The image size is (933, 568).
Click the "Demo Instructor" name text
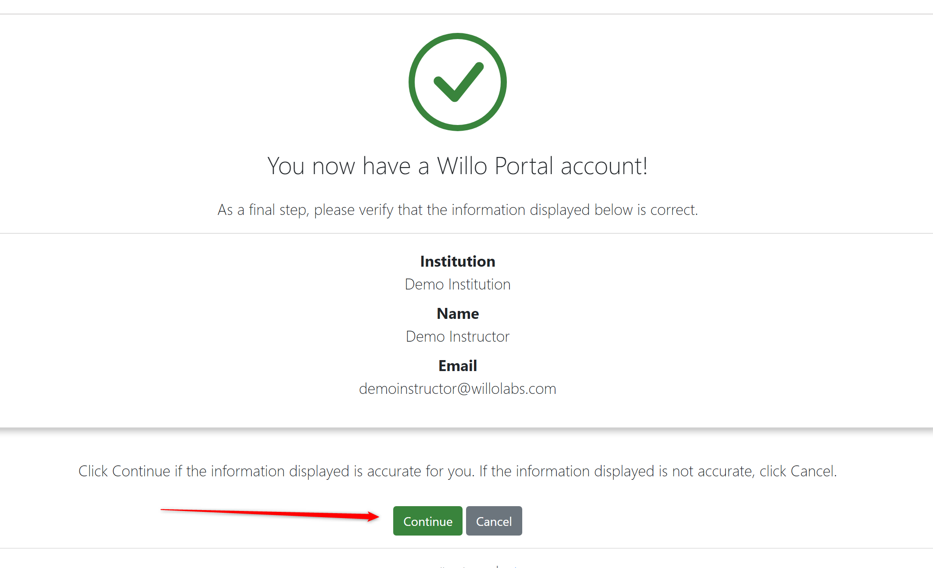457,336
